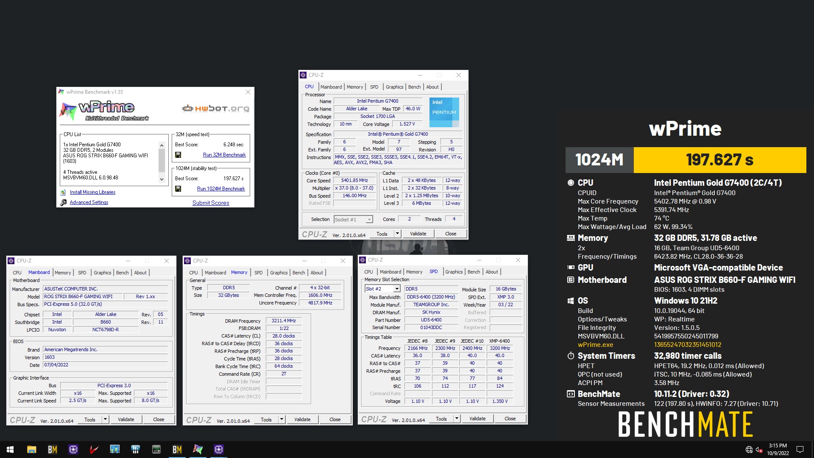
Task: Click the BenchMate version row icon
Action: (571, 394)
